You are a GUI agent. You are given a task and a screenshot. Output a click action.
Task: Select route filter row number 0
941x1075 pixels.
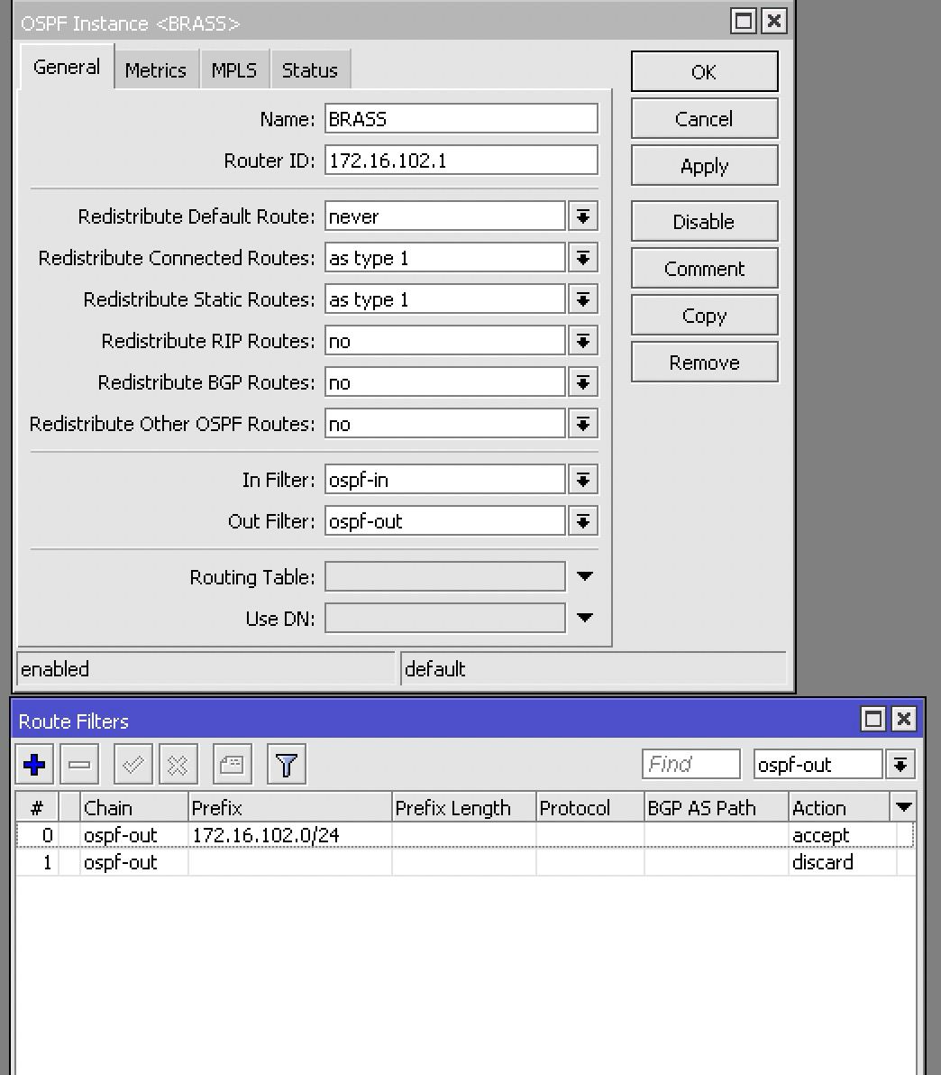[x=465, y=835]
